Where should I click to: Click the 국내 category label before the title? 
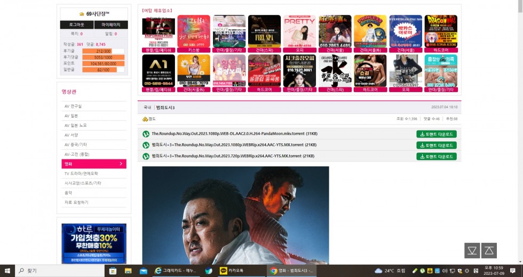pos(147,108)
